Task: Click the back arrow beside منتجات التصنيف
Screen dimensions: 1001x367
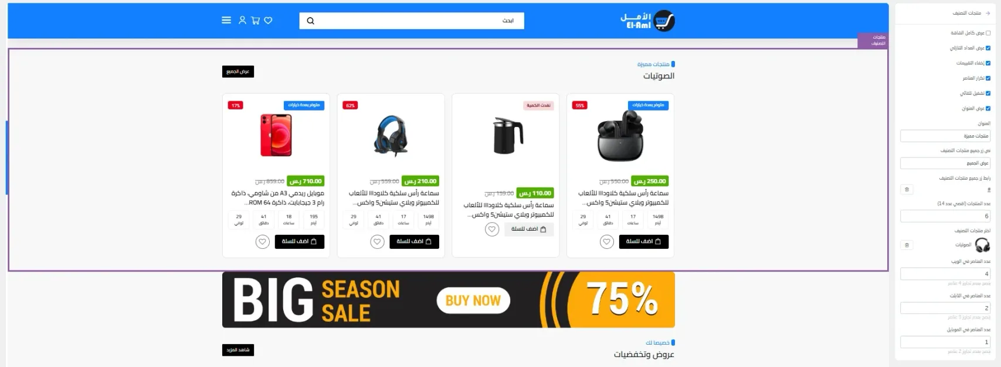Action: (x=988, y=13)
